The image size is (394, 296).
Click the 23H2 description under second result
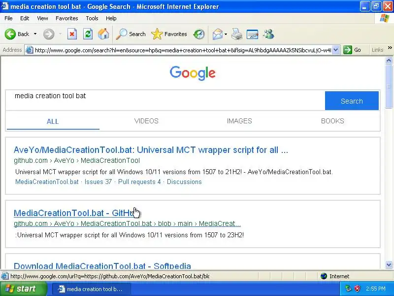pyautogui.click(x=130, y=235)
